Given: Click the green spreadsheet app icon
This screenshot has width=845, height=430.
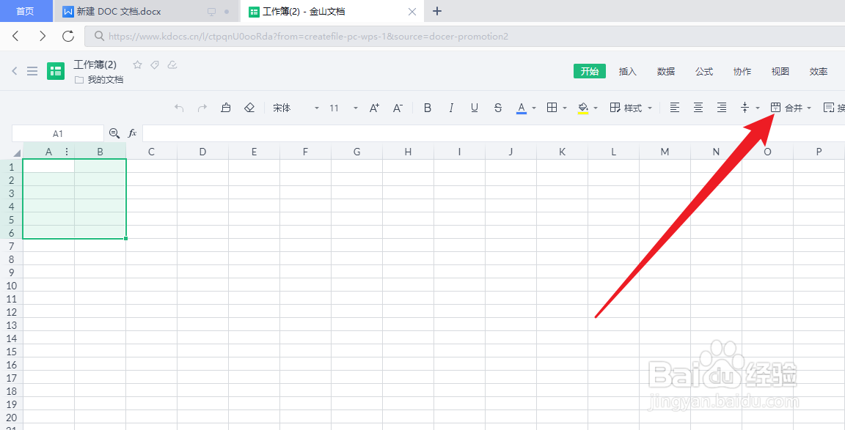Looking at the screenshot, I should (56, 71).
